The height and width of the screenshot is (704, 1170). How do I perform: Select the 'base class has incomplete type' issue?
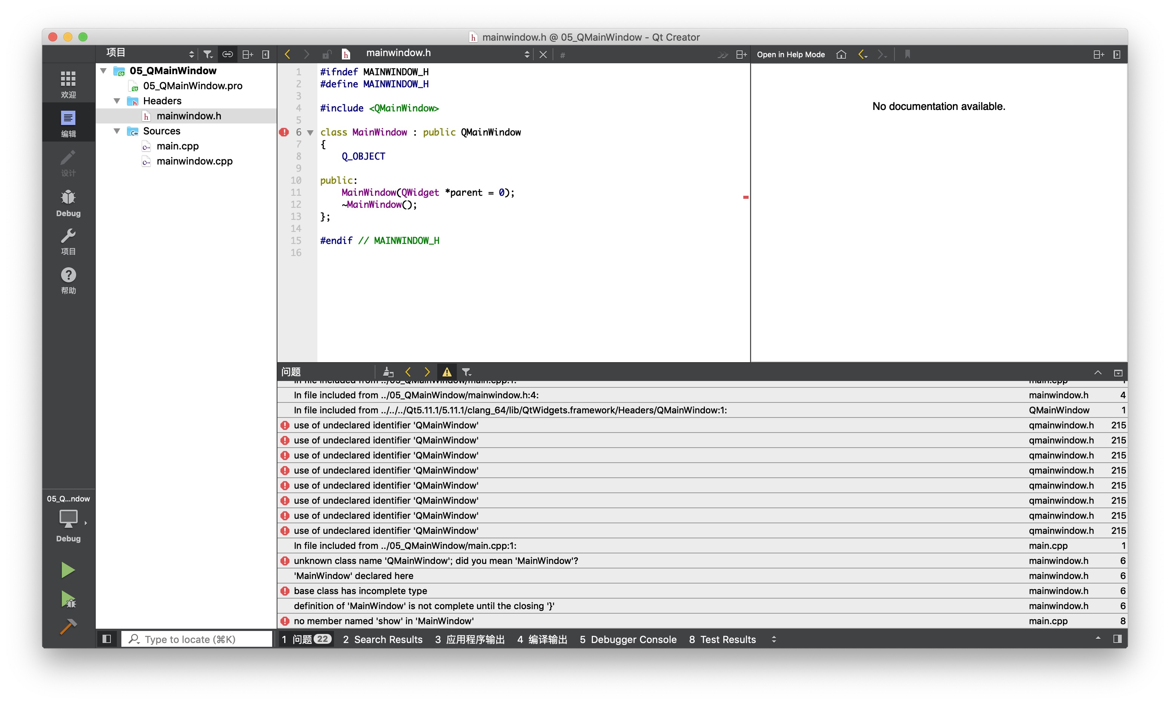pos(702,591)
